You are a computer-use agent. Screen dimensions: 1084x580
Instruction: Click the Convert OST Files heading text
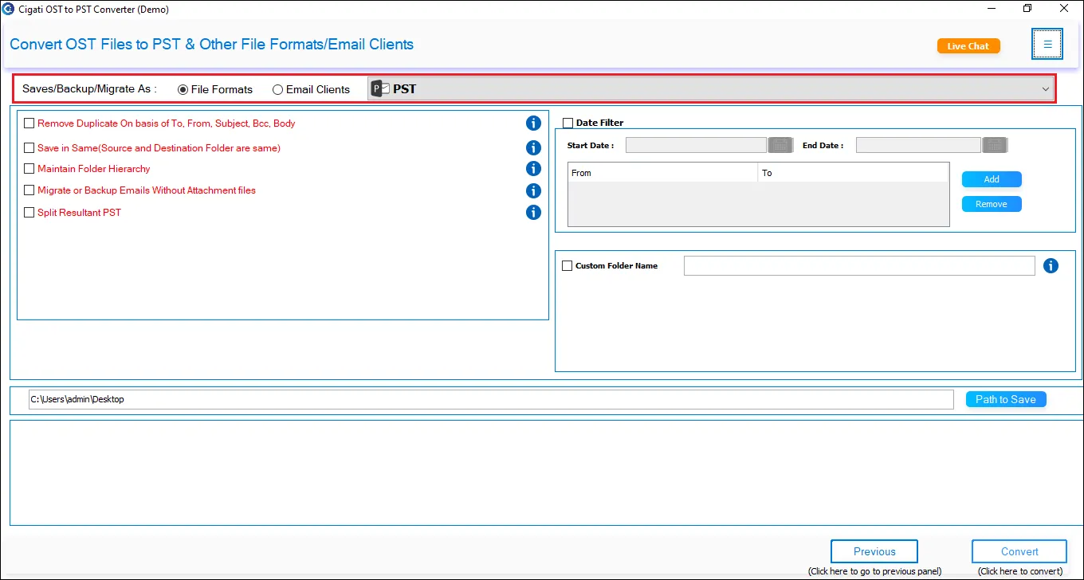[x=211, y=44]
